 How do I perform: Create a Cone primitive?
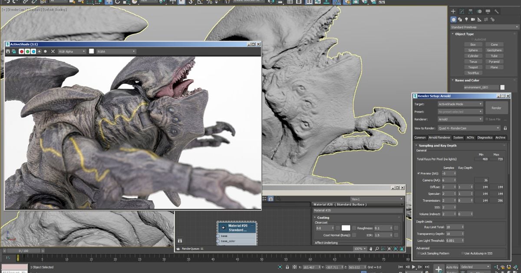(x=495, y=45)
